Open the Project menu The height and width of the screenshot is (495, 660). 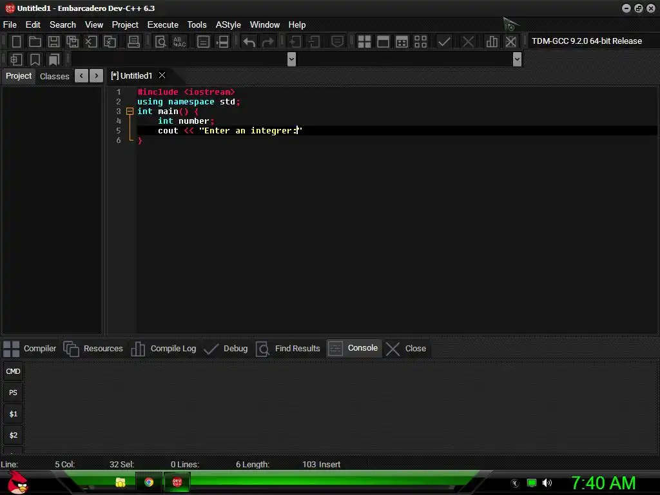pyautogui.click(x=125, y=25)
